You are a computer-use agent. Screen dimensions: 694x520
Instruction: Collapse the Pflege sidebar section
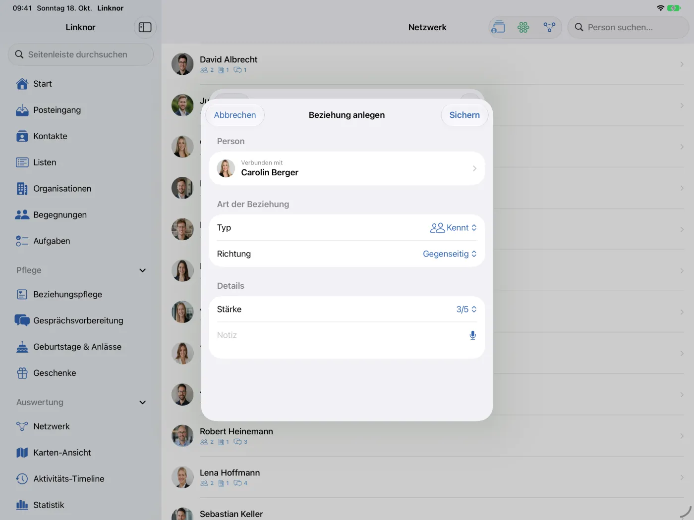[143, 270]
